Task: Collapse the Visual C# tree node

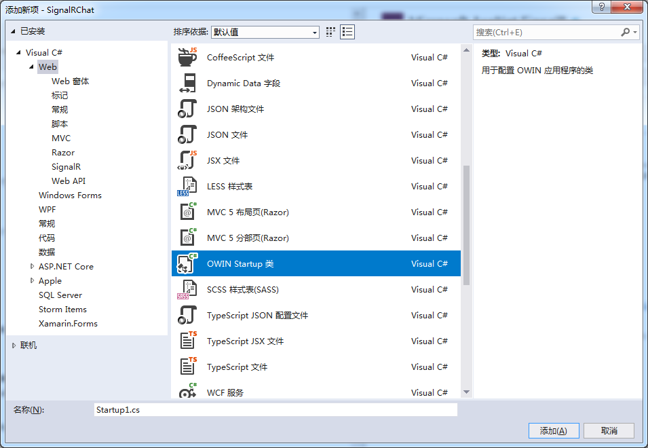Action: tap(18, 52)
